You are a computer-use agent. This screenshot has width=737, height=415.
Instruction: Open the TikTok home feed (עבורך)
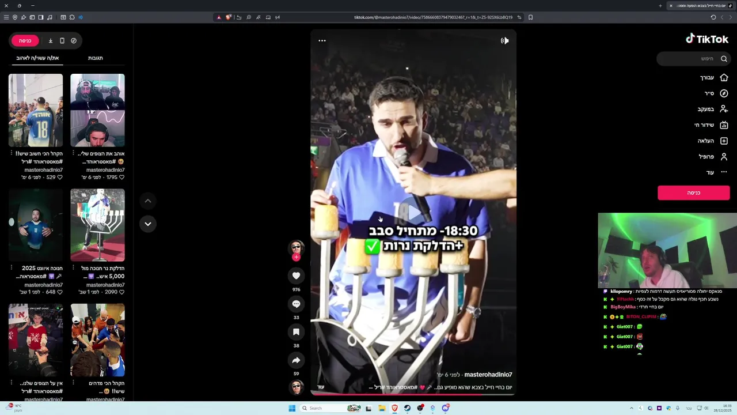(x=715, y=77)
